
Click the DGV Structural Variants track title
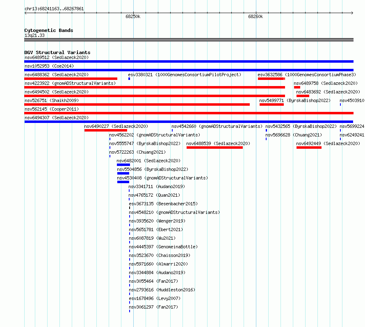(x=57, y=52)
